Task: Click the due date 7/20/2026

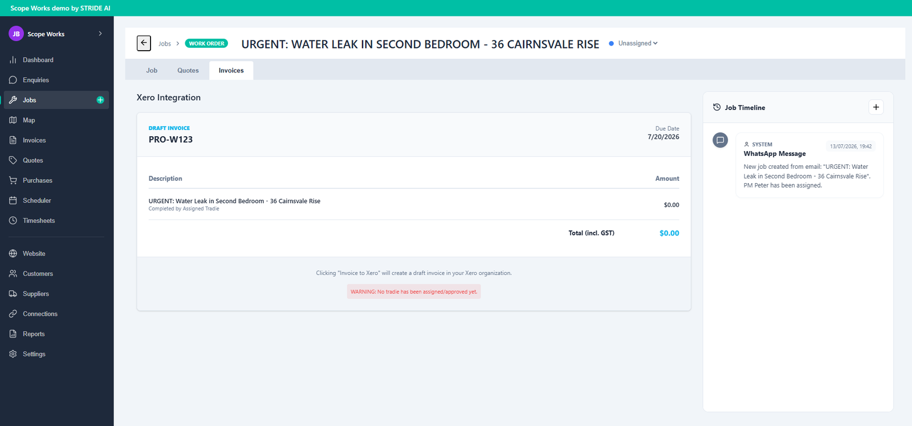Action: [663, 137]
